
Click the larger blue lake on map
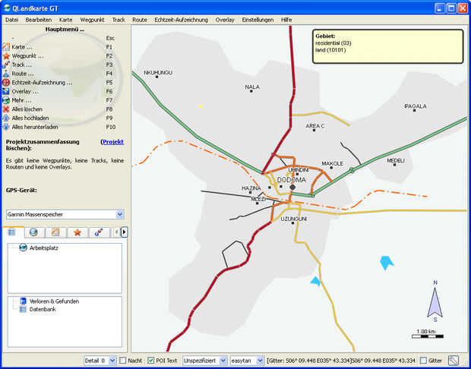[x=387, y=263]
